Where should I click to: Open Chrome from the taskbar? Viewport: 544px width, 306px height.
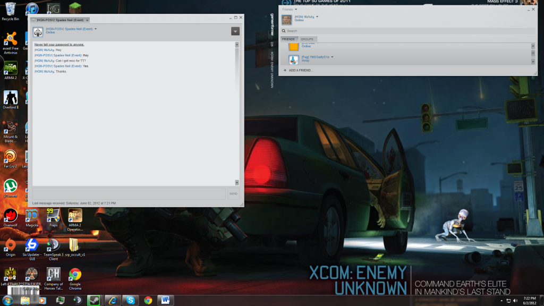148,300
